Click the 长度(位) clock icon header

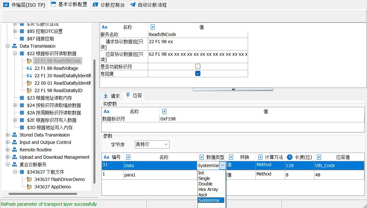(x=290, y=157)
